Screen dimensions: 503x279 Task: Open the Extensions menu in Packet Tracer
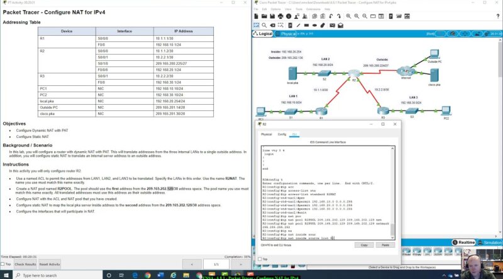[x=313, y=9]
